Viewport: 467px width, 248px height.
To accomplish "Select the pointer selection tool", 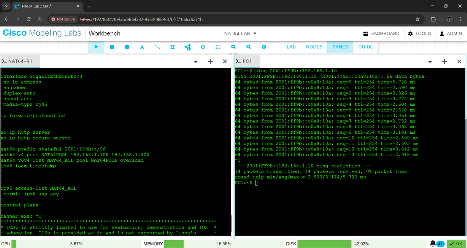I will 97,47.
